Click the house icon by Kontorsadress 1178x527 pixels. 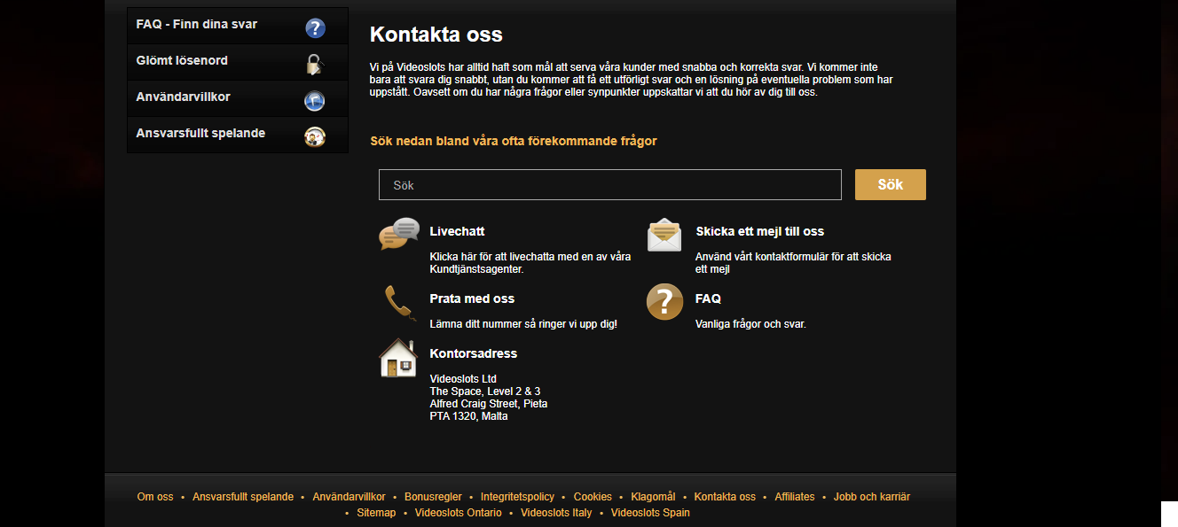398,358
